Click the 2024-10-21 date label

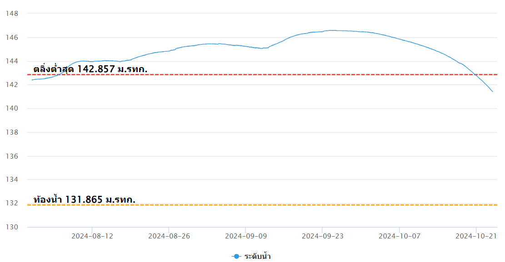476,236
